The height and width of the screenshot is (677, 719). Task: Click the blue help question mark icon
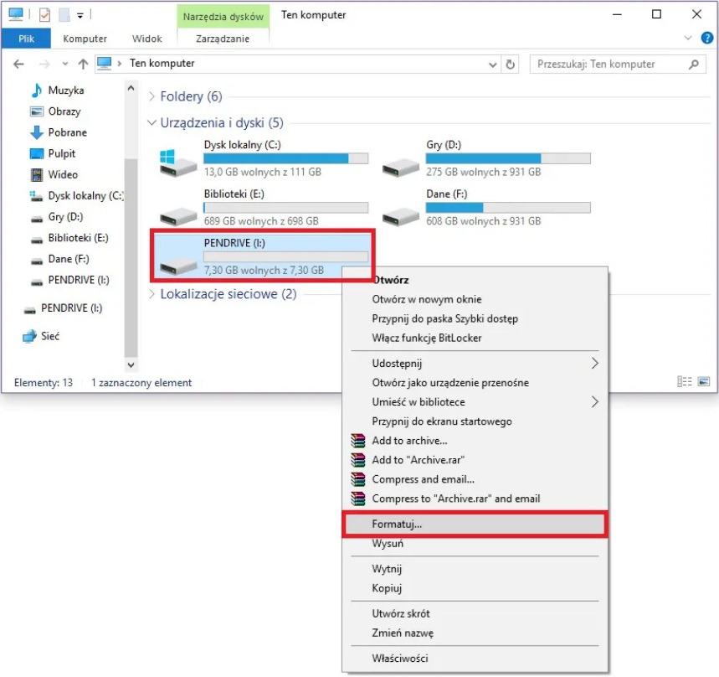[x=707, y=38]
